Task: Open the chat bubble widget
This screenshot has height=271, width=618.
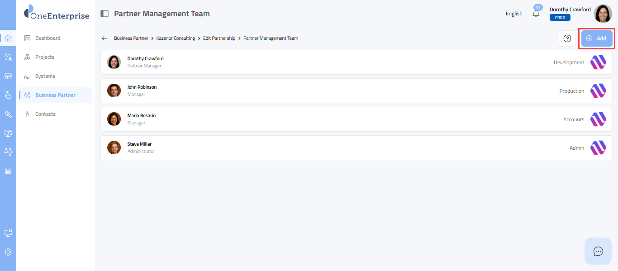Action: pos(598,251)
